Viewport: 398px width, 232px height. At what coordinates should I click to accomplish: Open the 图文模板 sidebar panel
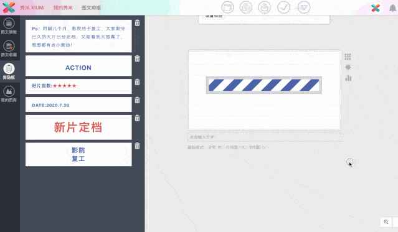(x=9, y=26)
